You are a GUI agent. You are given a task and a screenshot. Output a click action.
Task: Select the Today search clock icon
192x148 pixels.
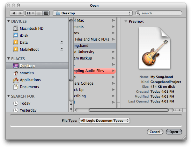pyautogui.click(x=16, y=103)
